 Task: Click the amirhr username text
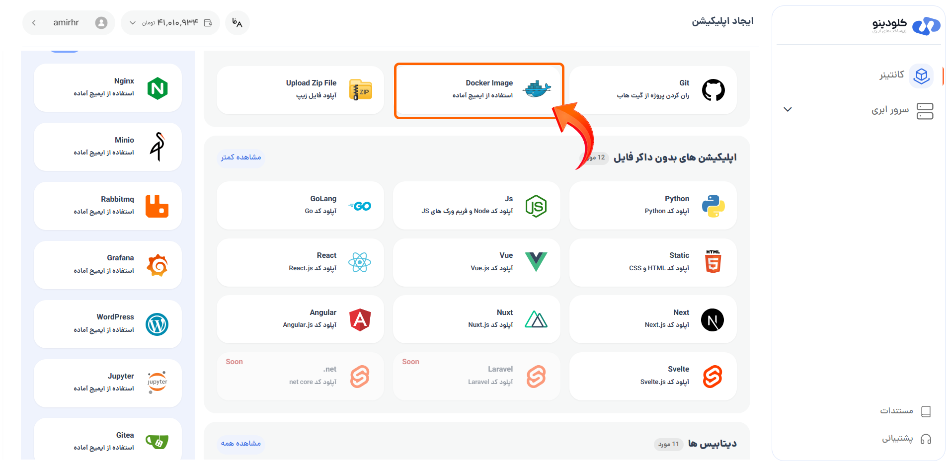[x=66, y=22]
